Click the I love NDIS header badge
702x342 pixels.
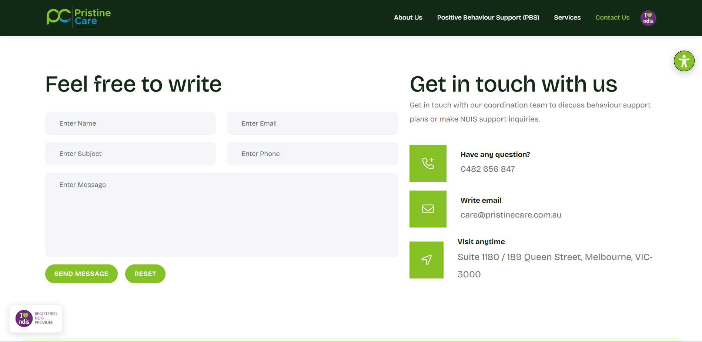(648, 18)
